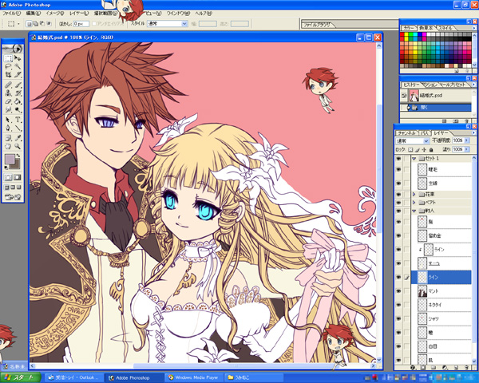Open Outlook inbox taskbar button
Screen dimensions: 479x383
(73, 377)
